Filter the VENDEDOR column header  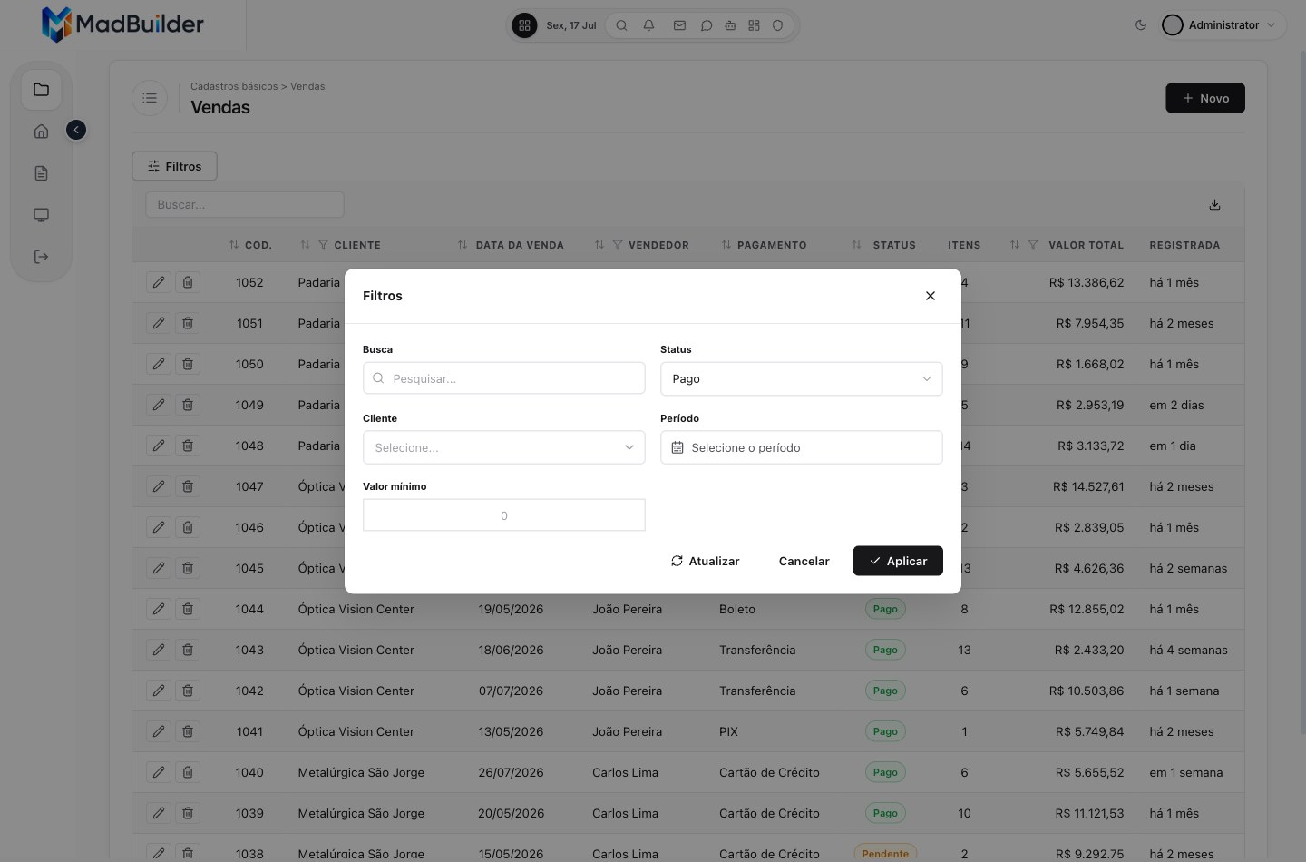pos(618,245)
